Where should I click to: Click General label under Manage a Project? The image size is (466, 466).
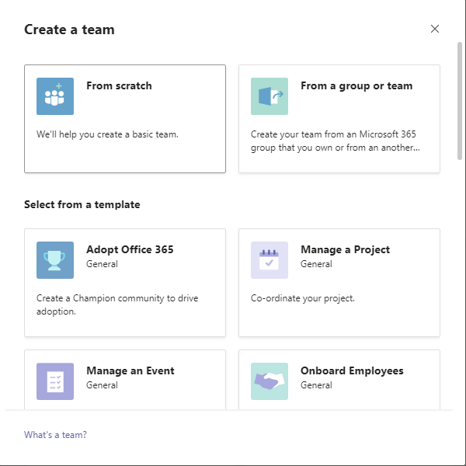[x=316, y=264]
